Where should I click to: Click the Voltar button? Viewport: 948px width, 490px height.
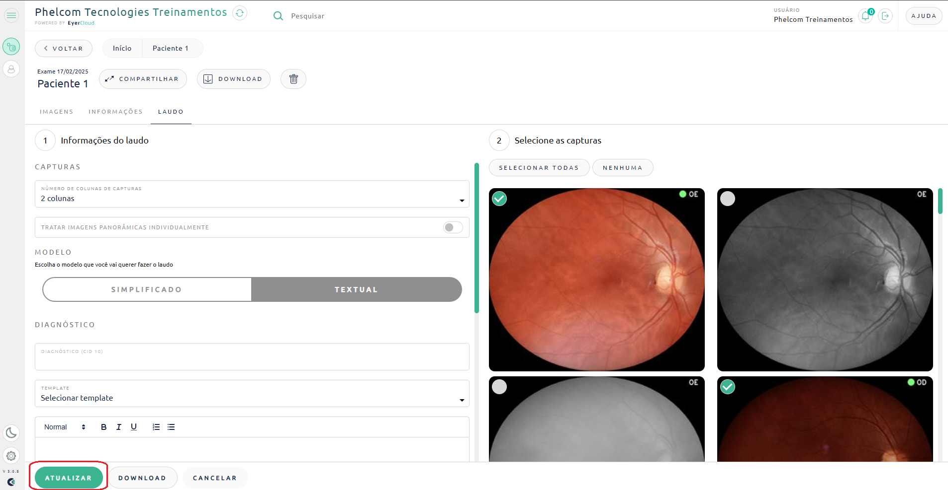tap(64, 48)
